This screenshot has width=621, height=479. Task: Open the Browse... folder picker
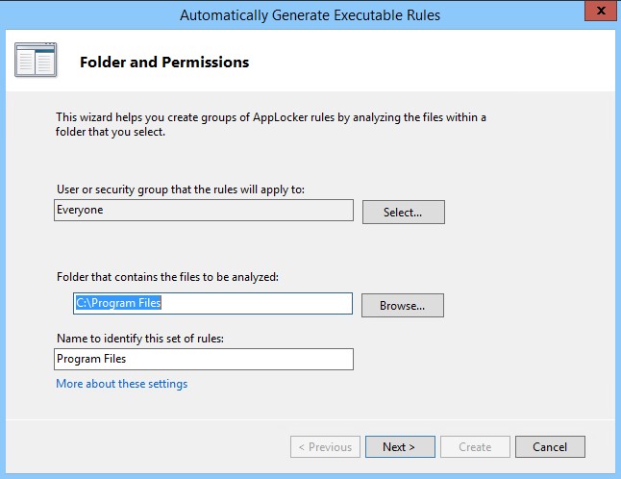point(402,305)
